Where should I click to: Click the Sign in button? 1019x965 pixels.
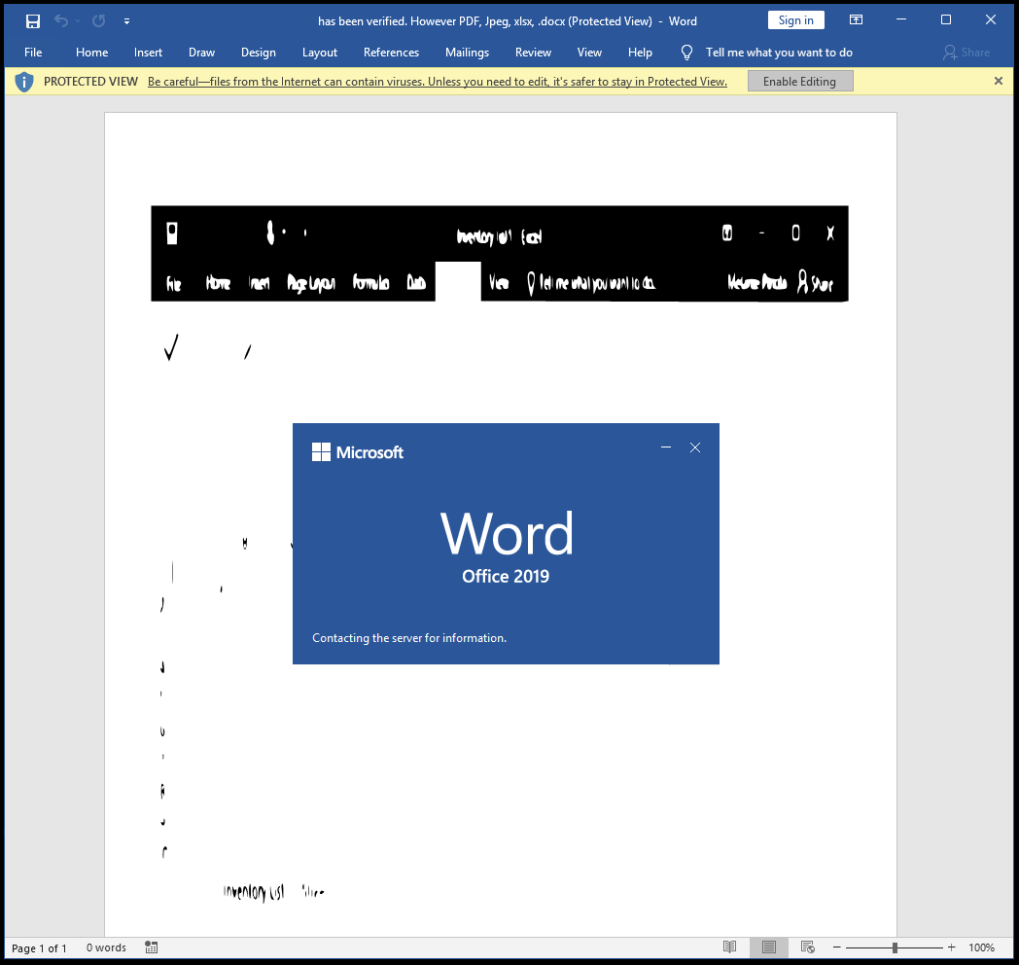(x=796, y=20)
